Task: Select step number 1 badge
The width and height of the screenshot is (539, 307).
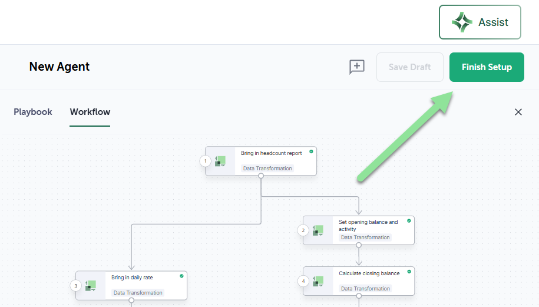Action: click(206, 161)
